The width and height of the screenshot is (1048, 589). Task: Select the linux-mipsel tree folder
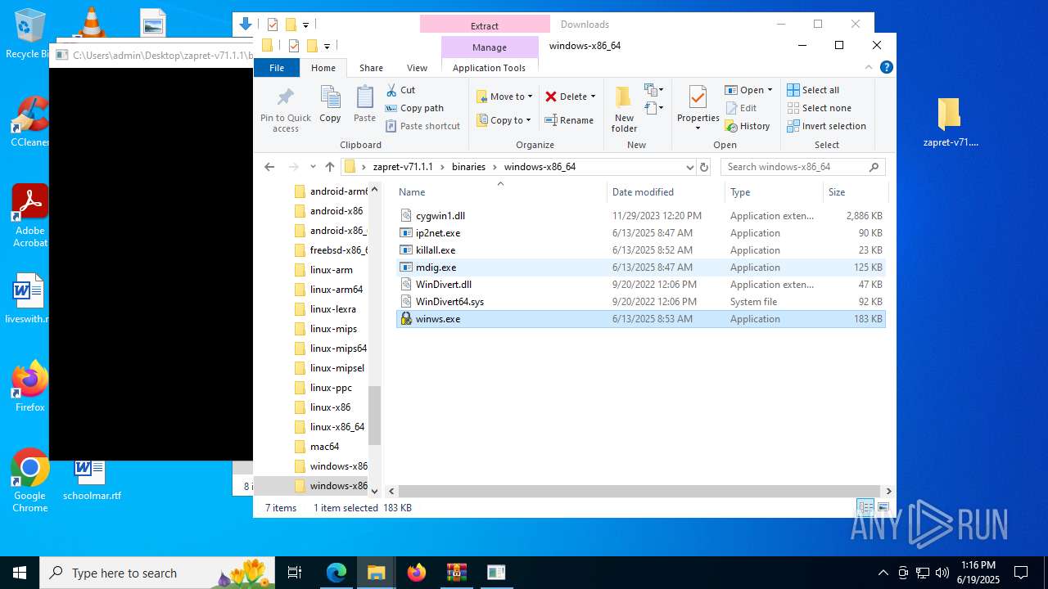click(337, 368)
